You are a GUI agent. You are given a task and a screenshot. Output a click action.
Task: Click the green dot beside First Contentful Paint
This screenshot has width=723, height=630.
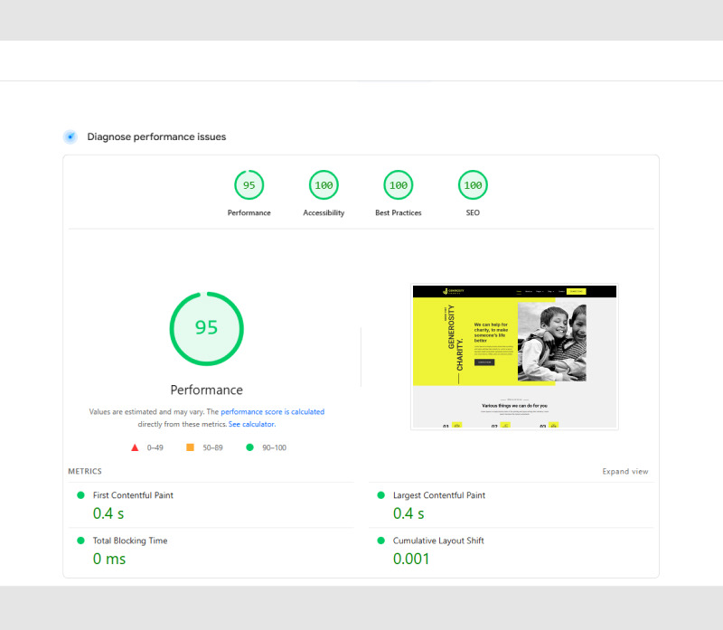80,495
